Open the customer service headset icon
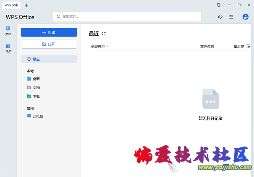 pyautogui.click(x=220, y=17)
